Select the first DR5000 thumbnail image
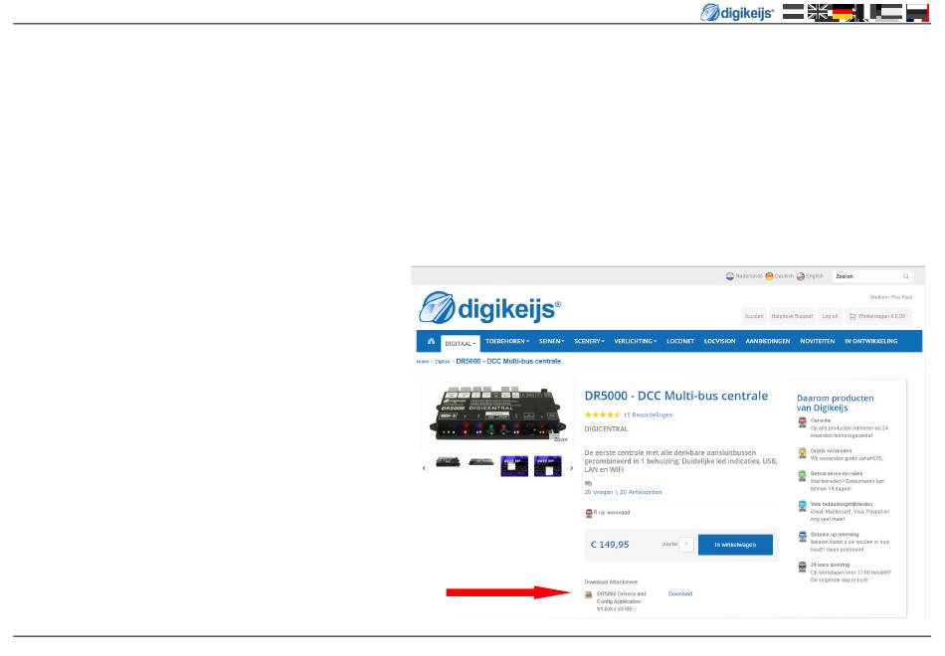The width and height of the screenshot is (945, 656). tap(448, 462)
